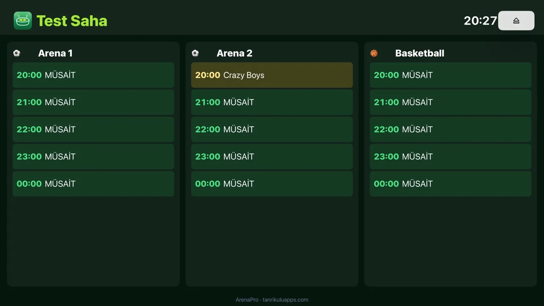Choose Arena 2 22:00 available slot

(x=272, y=130)
